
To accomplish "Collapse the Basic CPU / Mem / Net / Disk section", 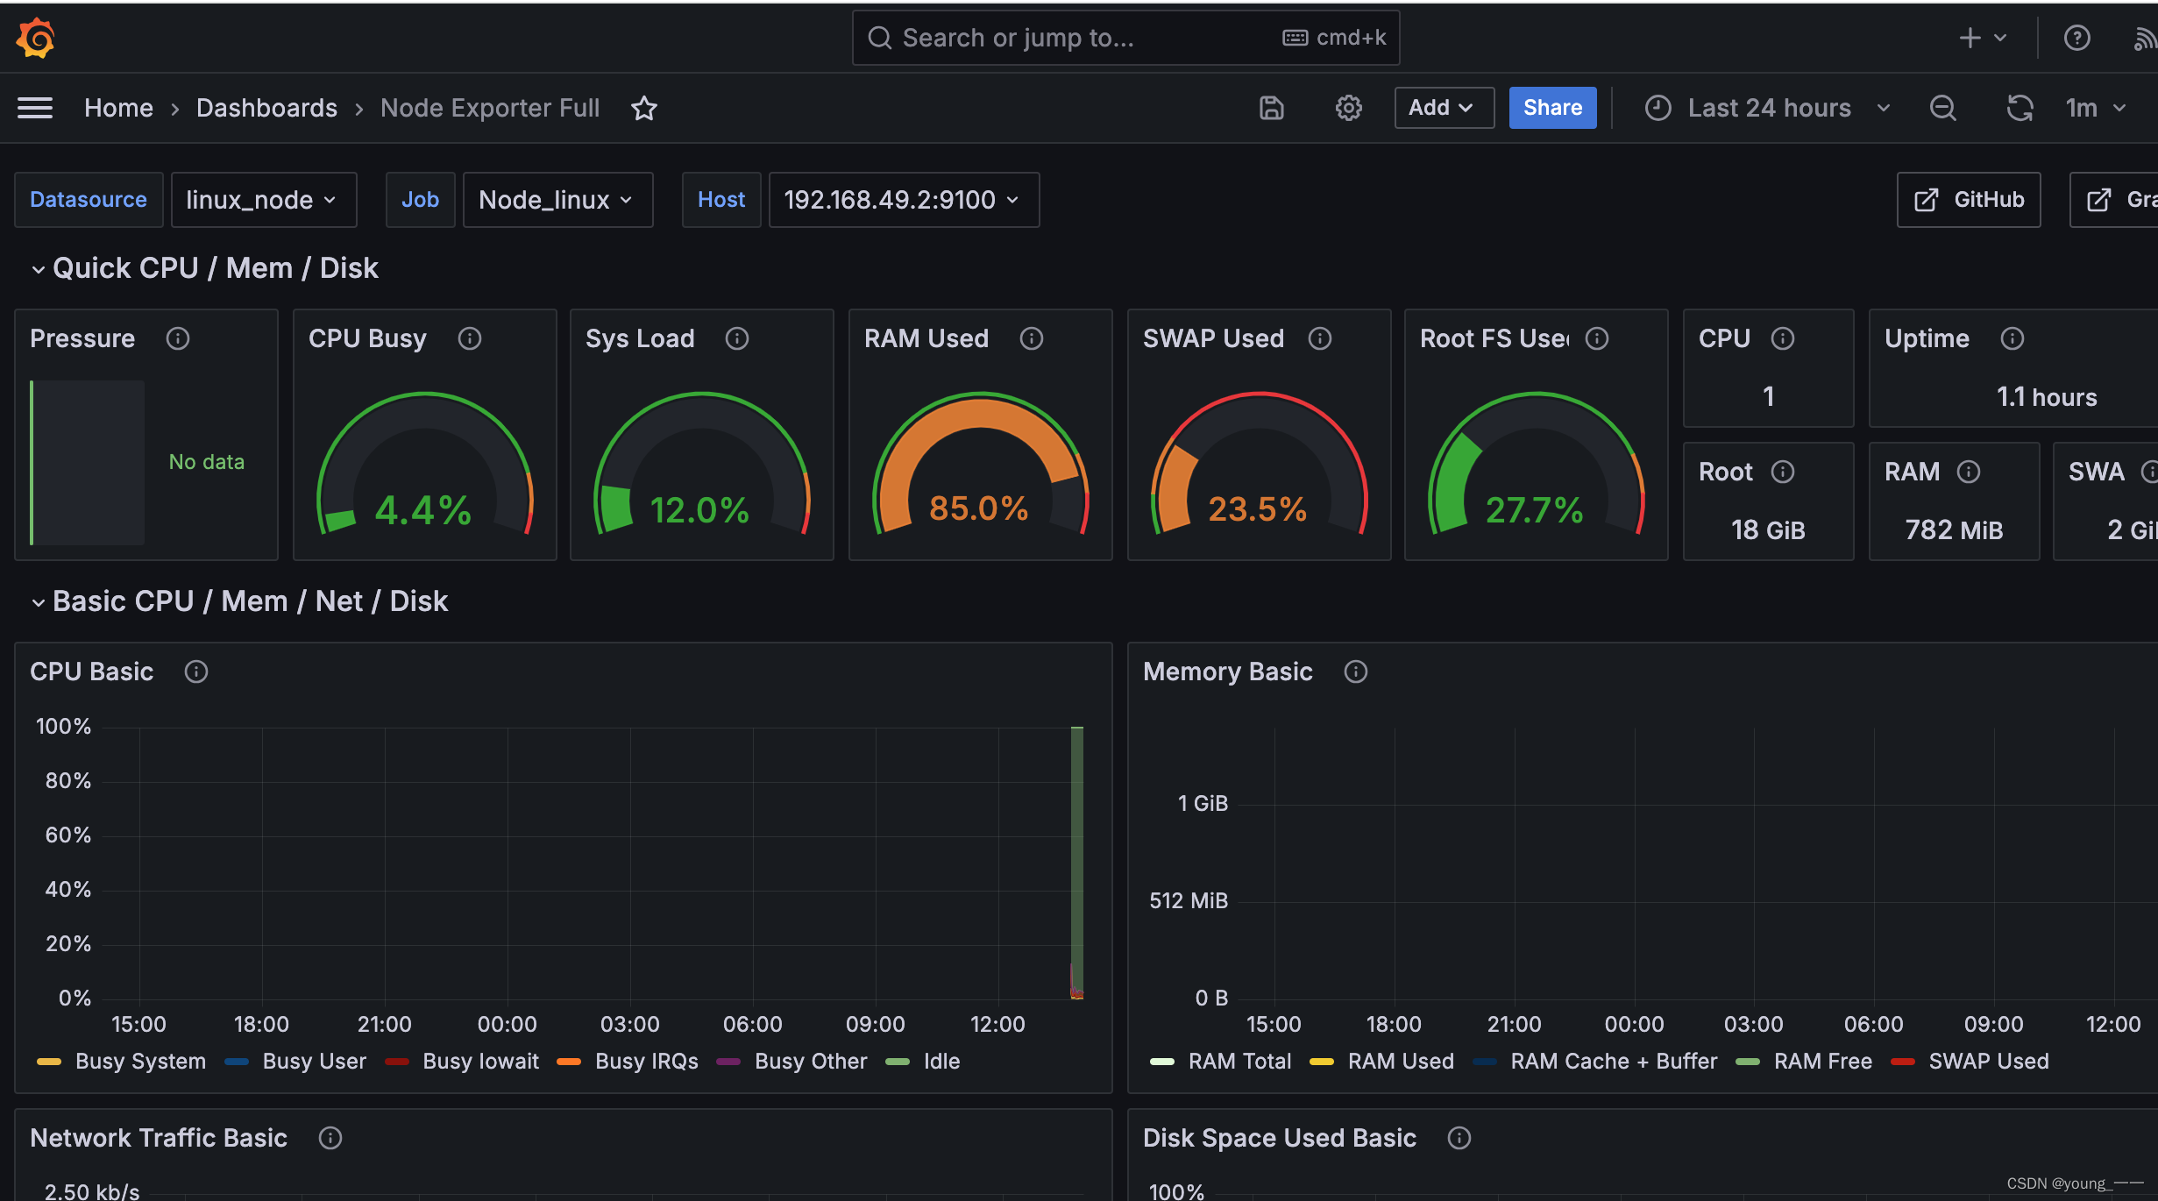I will pos(34,600).
